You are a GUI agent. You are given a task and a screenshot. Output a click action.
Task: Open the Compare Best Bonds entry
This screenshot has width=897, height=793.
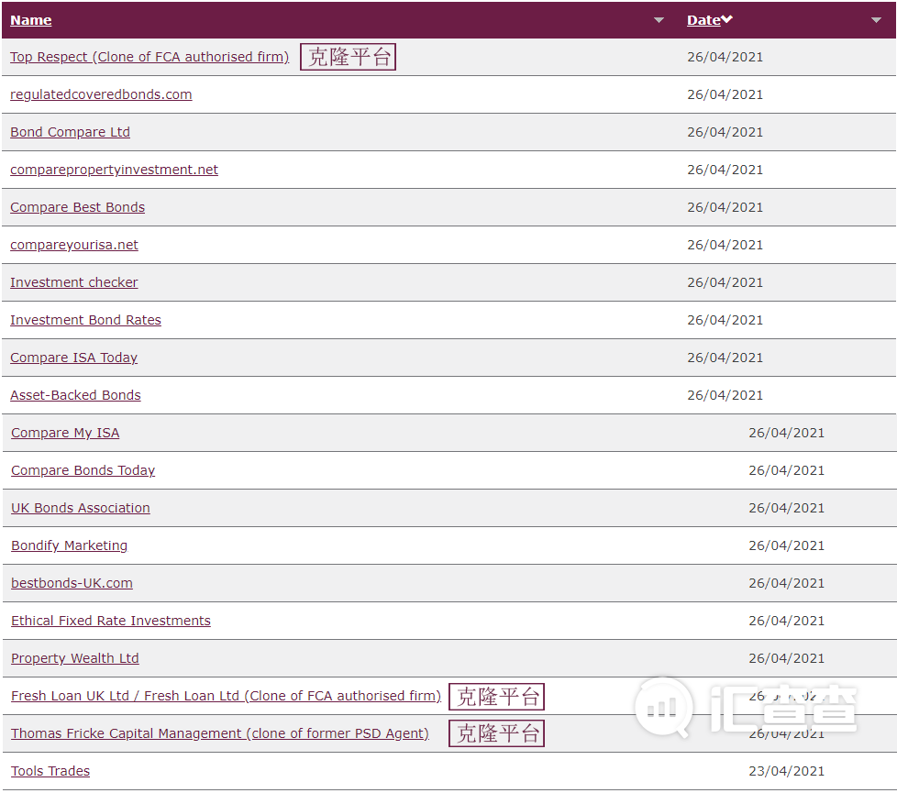click(x=78, y=207)
